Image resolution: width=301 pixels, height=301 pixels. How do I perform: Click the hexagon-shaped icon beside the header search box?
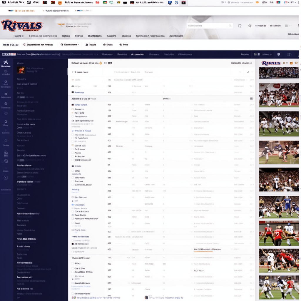(240, 26)
